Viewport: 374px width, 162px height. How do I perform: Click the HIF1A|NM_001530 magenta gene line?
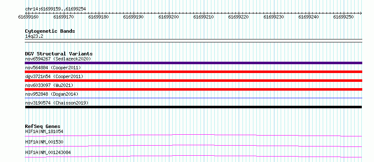tap(194, 146)
